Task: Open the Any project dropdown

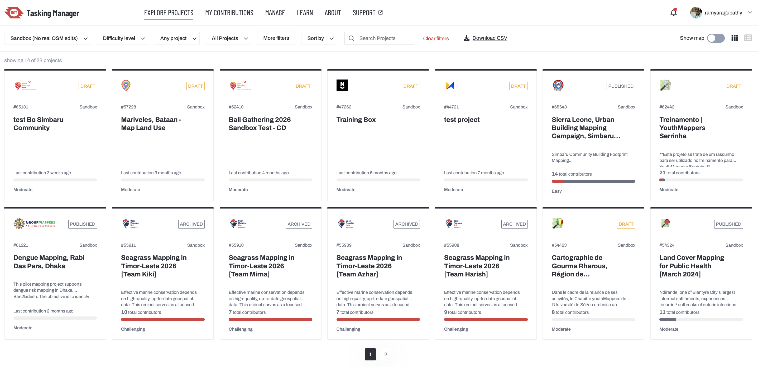Action: click(177, 38)
